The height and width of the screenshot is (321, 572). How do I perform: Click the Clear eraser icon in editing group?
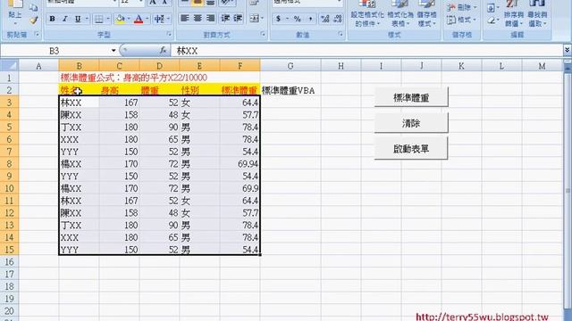tap(492, 21)
